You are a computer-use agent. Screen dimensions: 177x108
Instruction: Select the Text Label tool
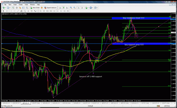[32, 11]
